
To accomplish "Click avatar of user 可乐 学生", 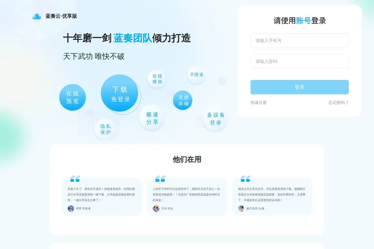I will click(156, 209).
